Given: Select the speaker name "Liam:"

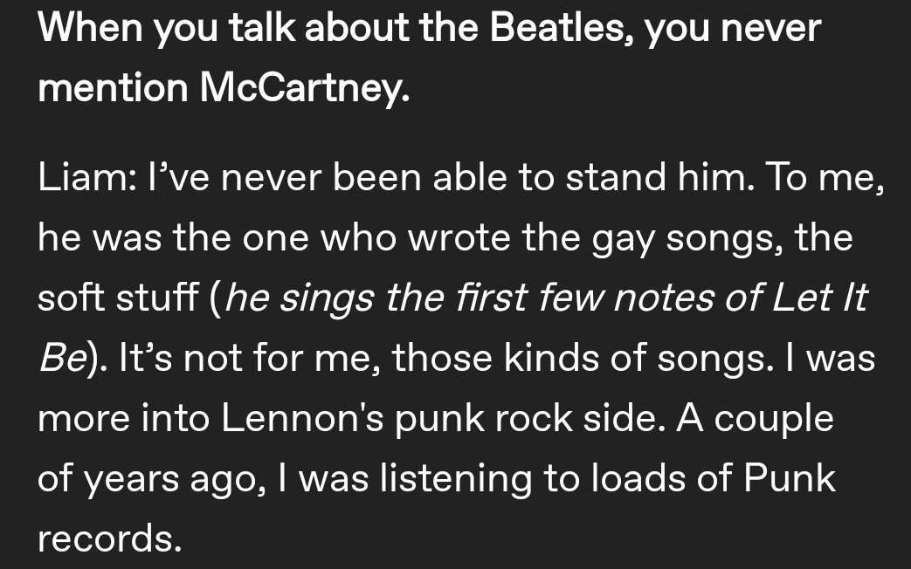Looking at the screenshot, I should click(87, 176).
